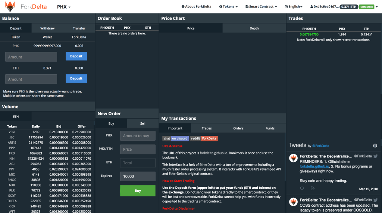Click the ETH Total field
Image resolution: width=382 pixels, height=213 pixels.
tap(138, 163)
